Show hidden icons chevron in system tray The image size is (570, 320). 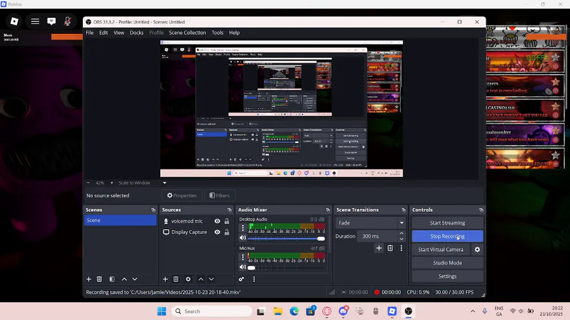pyautogui.click(x=472, y=311)
